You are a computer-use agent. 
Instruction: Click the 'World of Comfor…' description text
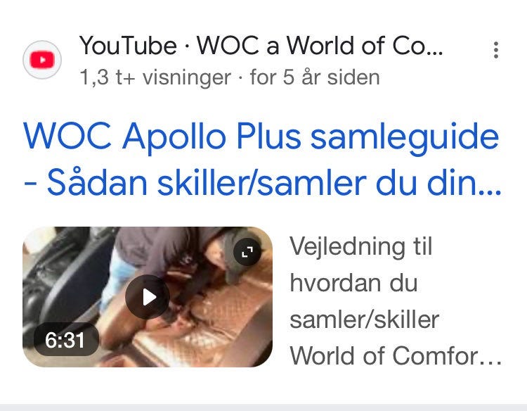pyautogui.click(x=396, y=355)
